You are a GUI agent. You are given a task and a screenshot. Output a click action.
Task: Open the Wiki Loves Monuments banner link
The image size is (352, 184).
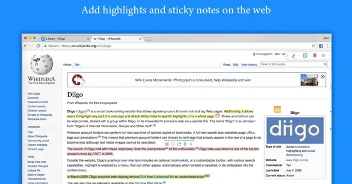coord(193,80)
